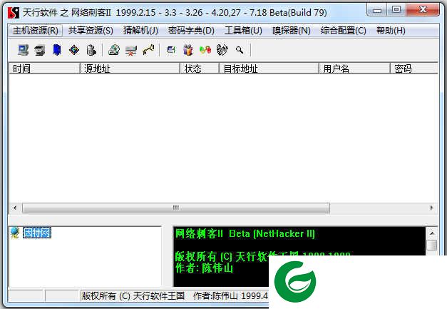The width and height of the screenshot is (447, 309).
Task: Minimize the 网络刺客II window
Action: [x=377, y=11]
